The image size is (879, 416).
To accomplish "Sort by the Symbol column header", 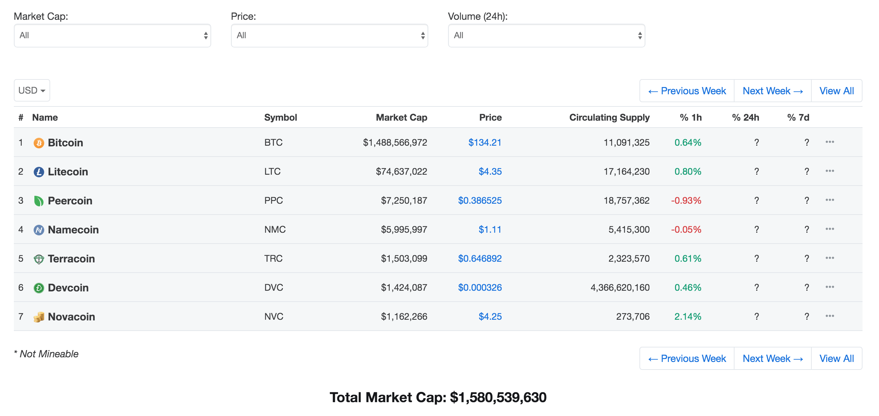I will click(280, 117).
